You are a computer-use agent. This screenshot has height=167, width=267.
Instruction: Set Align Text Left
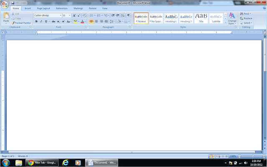point(91,21)
